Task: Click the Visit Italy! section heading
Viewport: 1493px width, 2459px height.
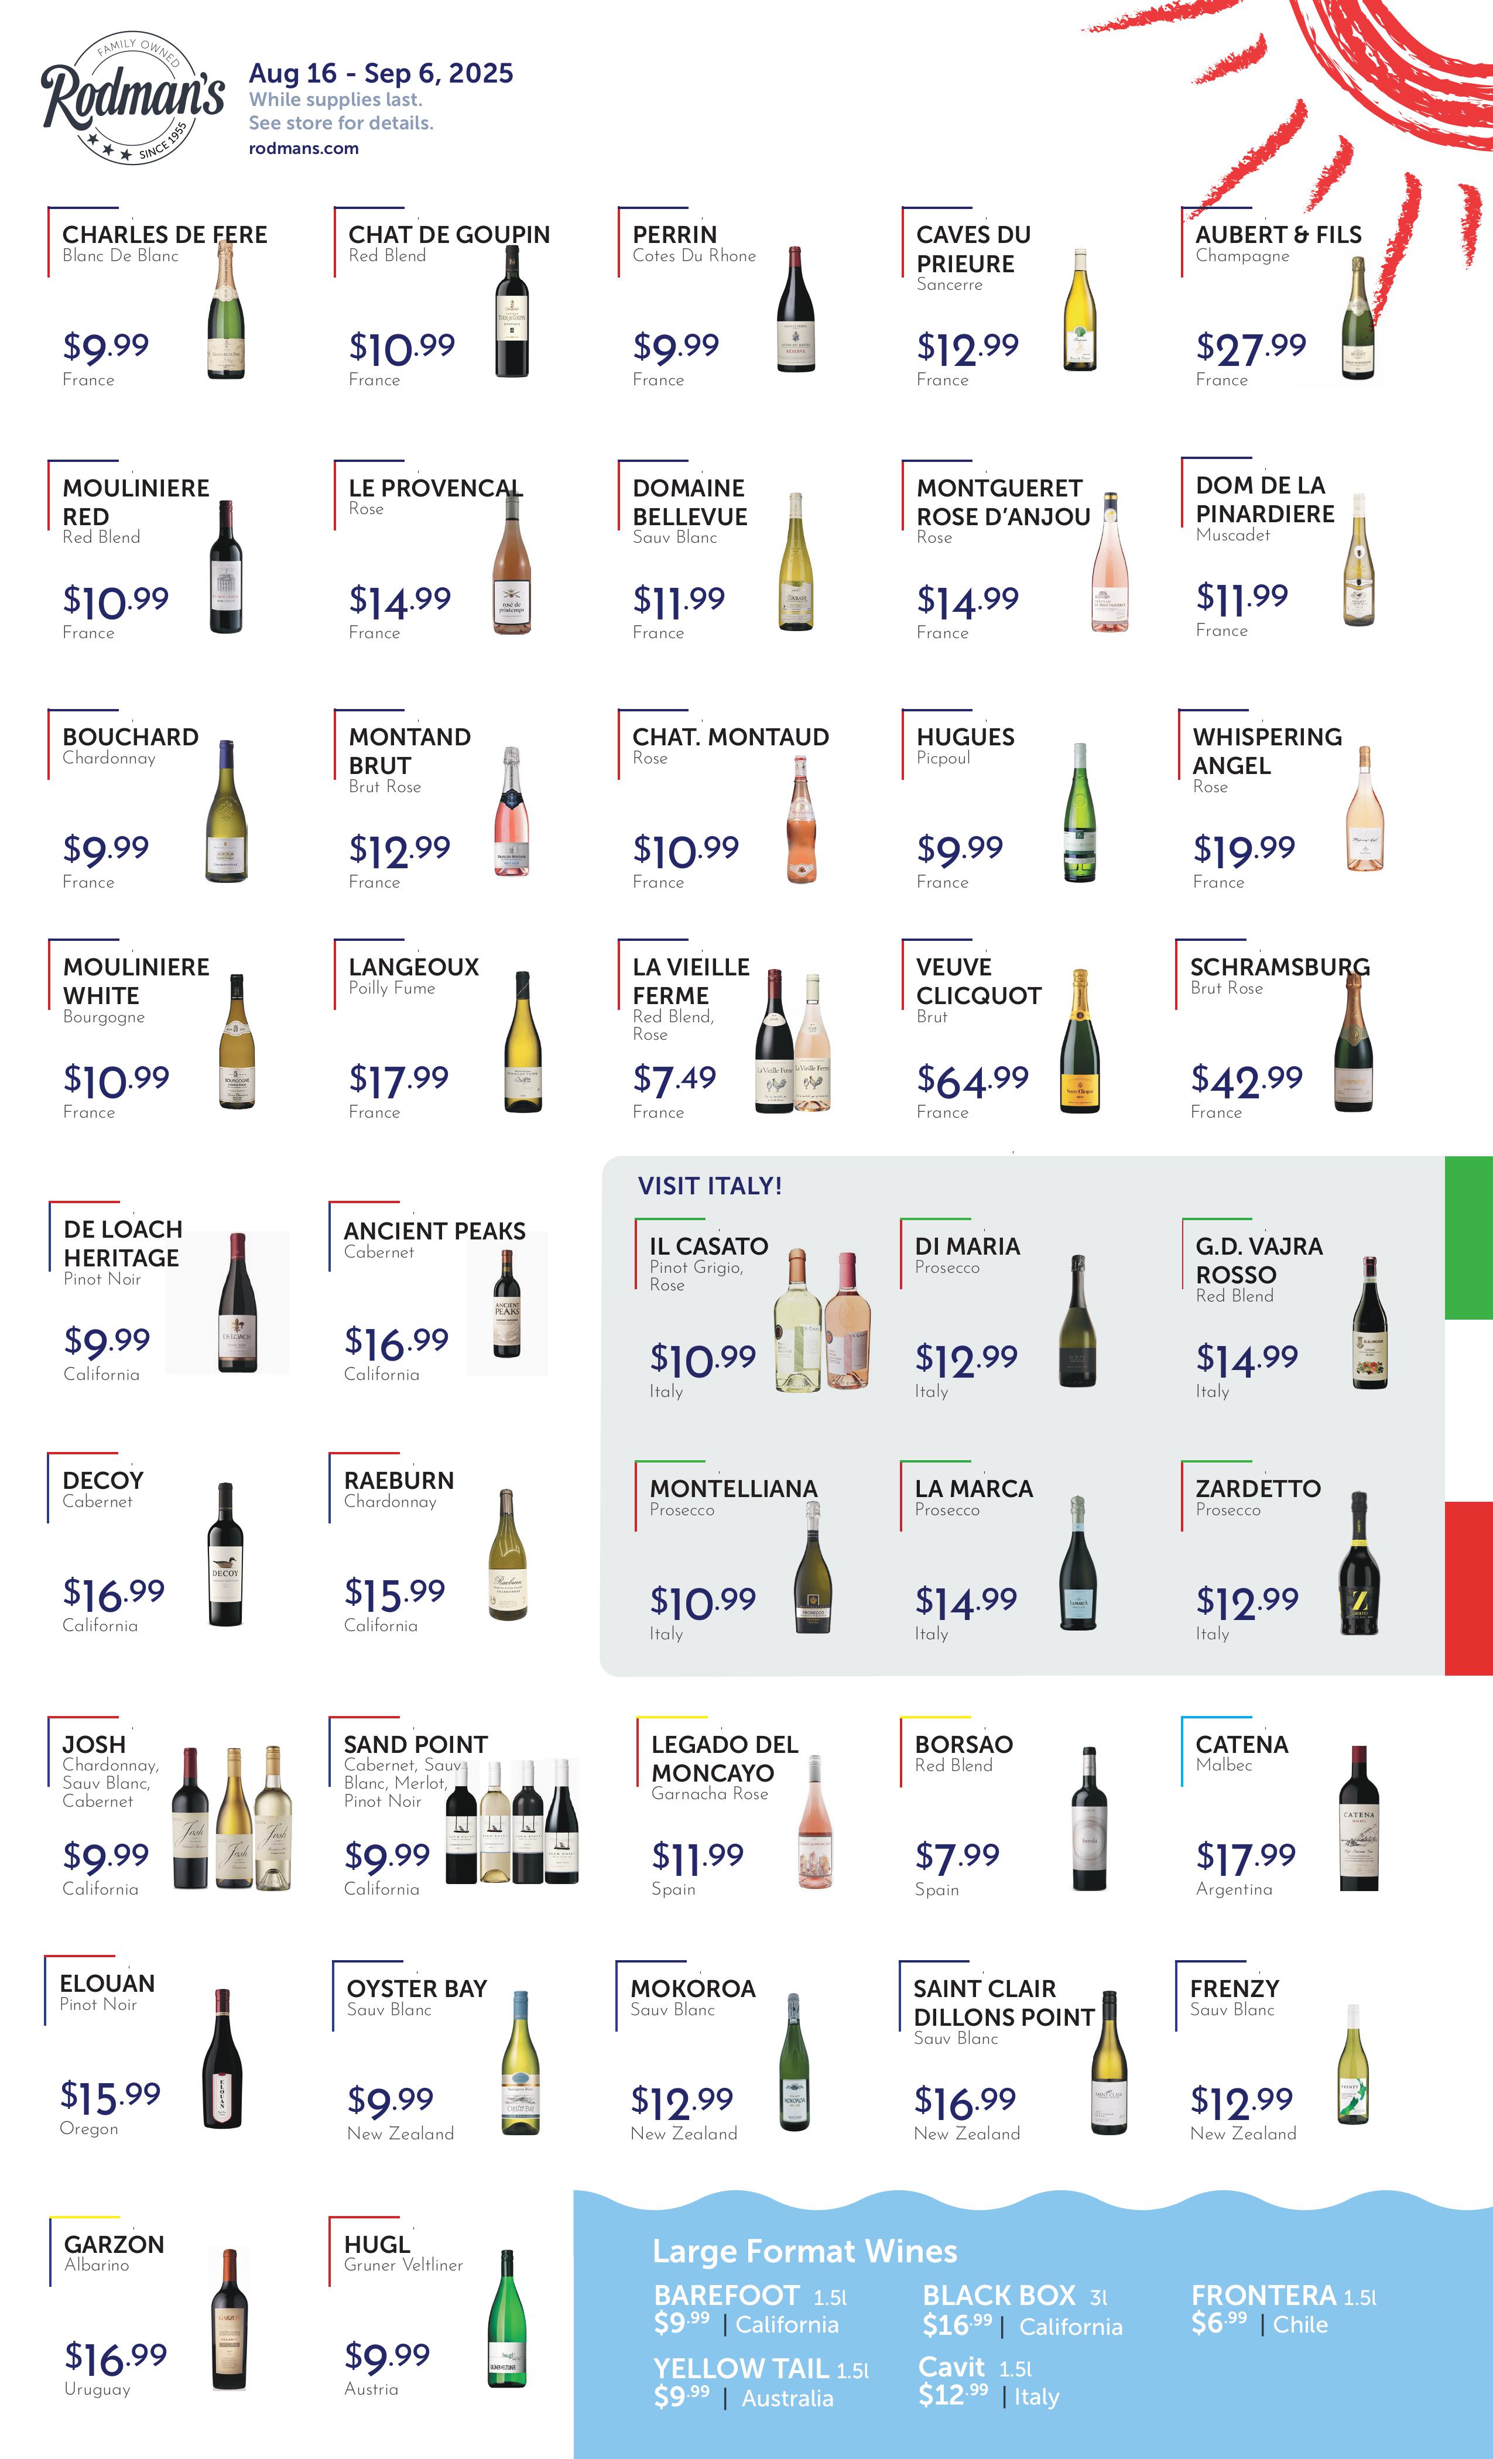Action: coord(710,1186)
